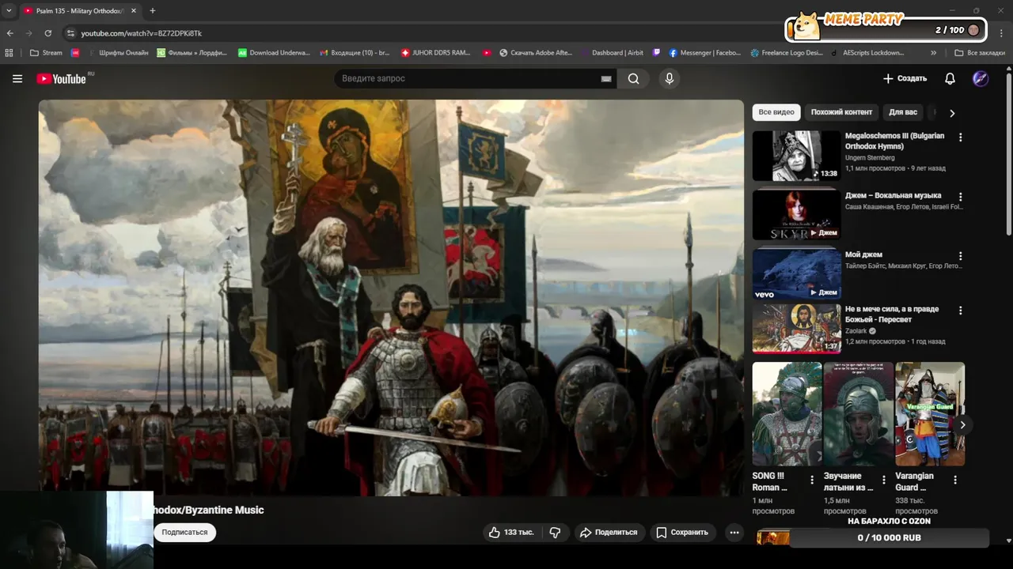Screen dimensions: 1013x569
Task: Open the apps grid in bookmarks bar
Action: [9, 53]
